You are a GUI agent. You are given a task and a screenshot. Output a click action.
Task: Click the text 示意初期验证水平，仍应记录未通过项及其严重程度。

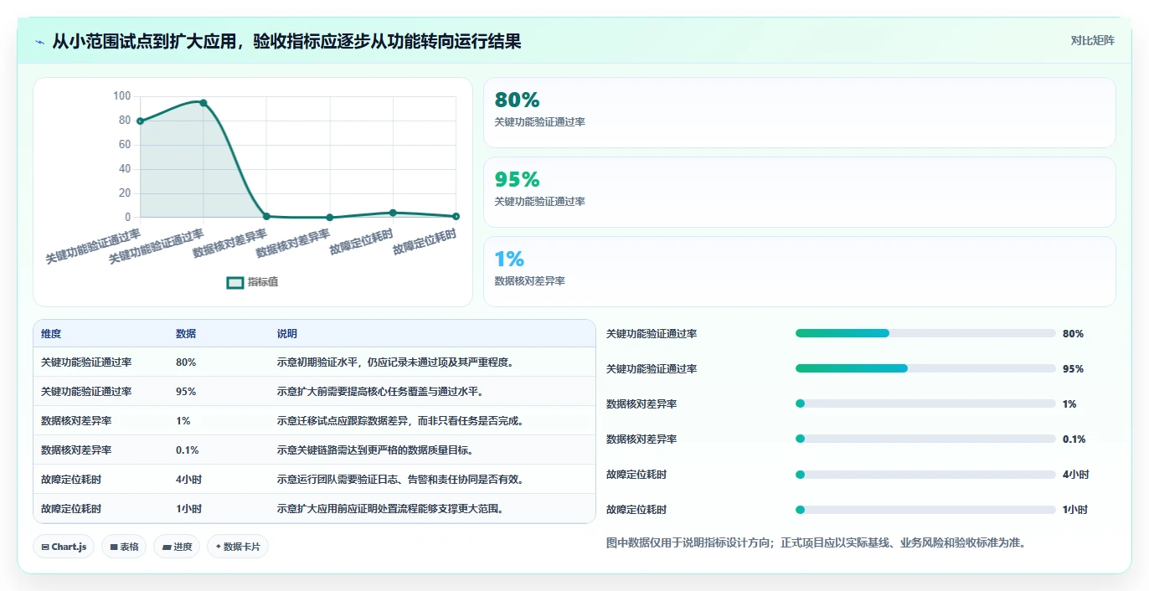(395, 362)
